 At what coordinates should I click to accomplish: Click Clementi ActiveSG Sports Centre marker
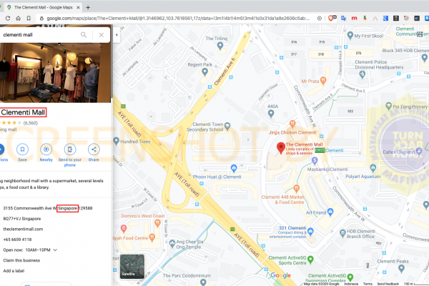point(310,259)
